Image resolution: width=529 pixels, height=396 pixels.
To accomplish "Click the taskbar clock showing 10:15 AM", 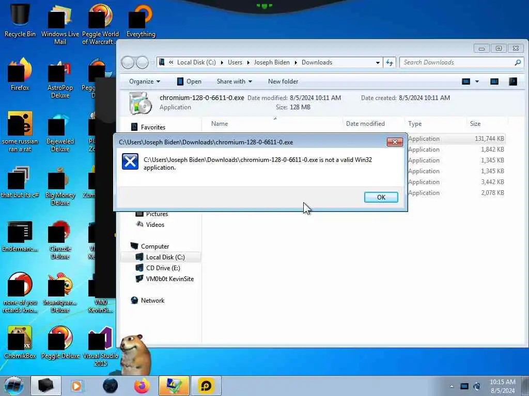I will (502, 386).
